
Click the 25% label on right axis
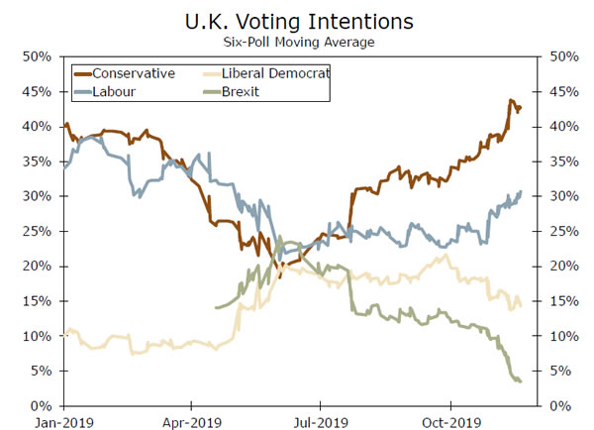pos(561,232)
